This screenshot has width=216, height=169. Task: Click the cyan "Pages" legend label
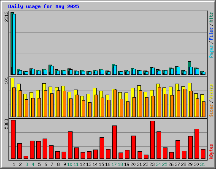coord(211,52)
